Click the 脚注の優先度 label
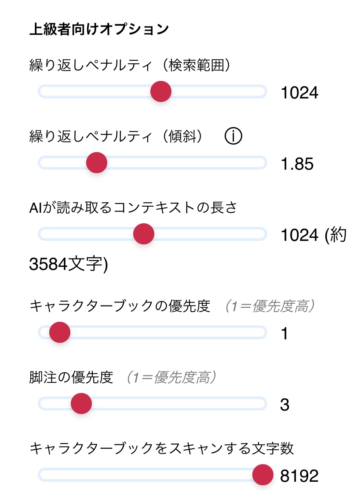This screenshot has height=491, width=364. (71, 377)
